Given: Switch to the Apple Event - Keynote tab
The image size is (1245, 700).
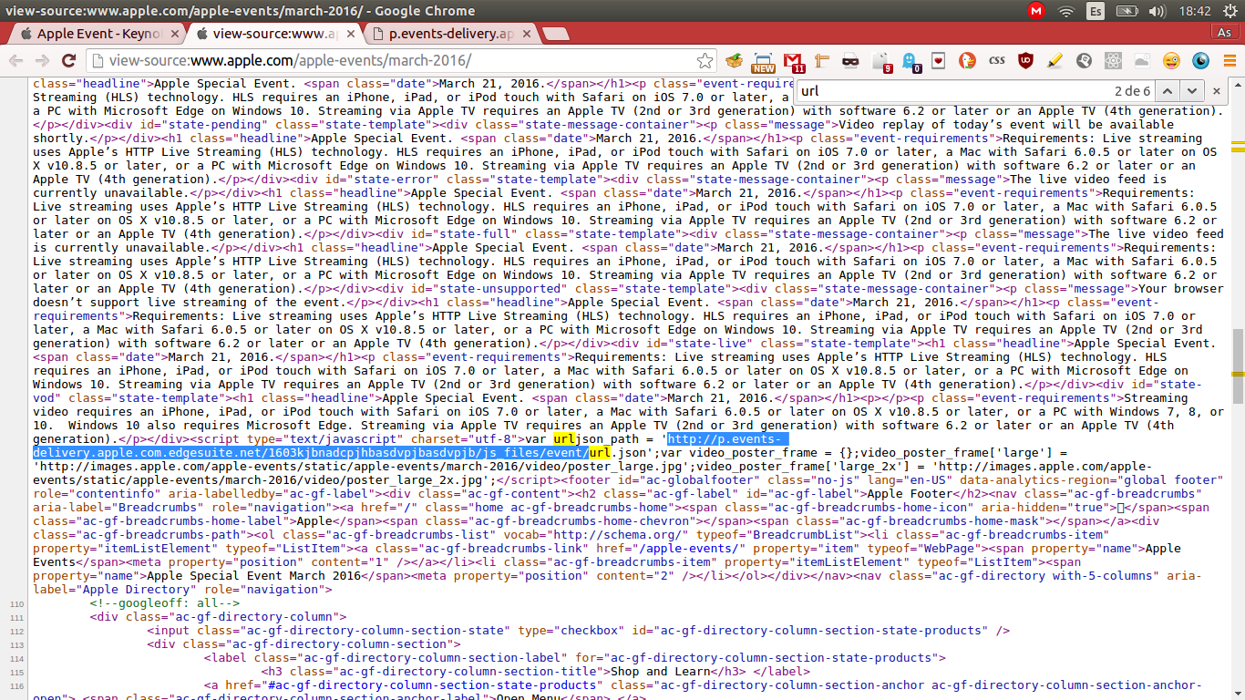Looking at the screenshot, I should click(98, 34).
